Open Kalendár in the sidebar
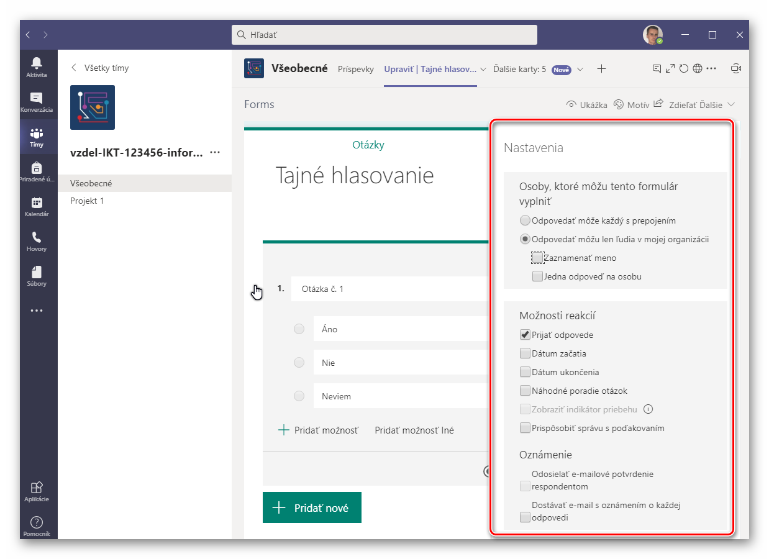Viewport: 769px width, 559px height. click(x=36, y=206)
